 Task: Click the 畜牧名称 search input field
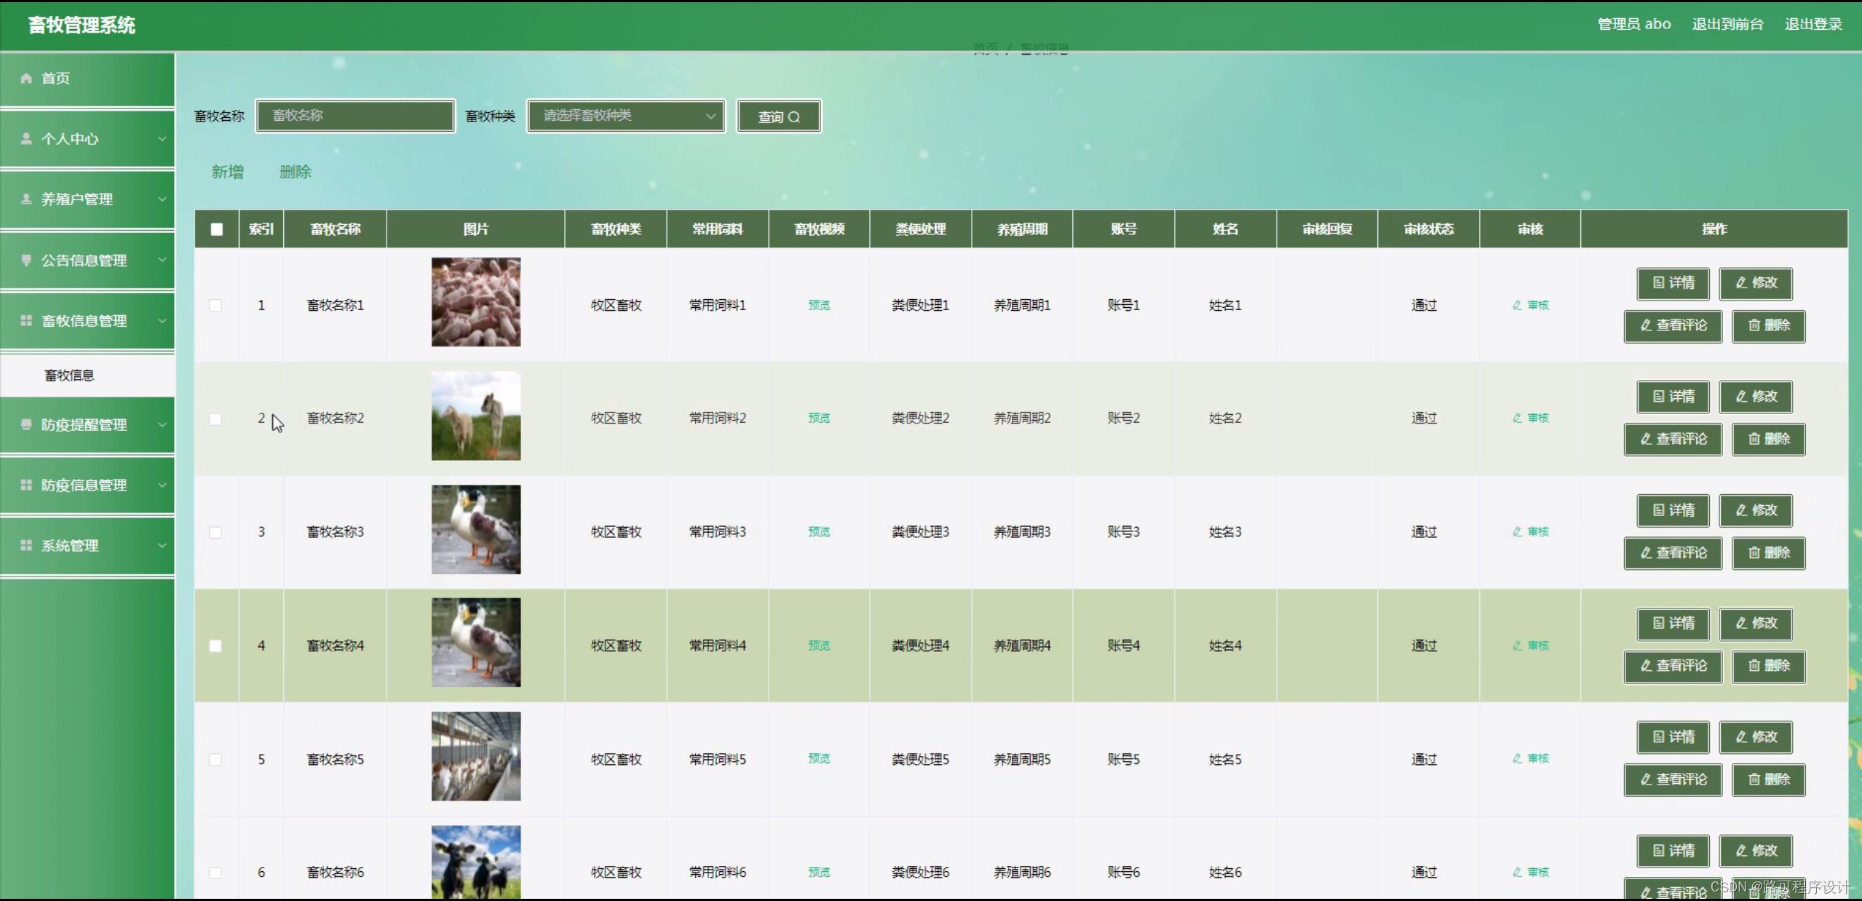tap(355, 116)
